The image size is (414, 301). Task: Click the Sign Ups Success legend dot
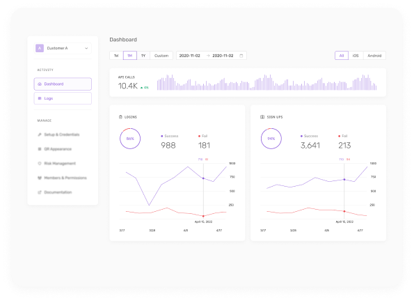tap(301, 136)
